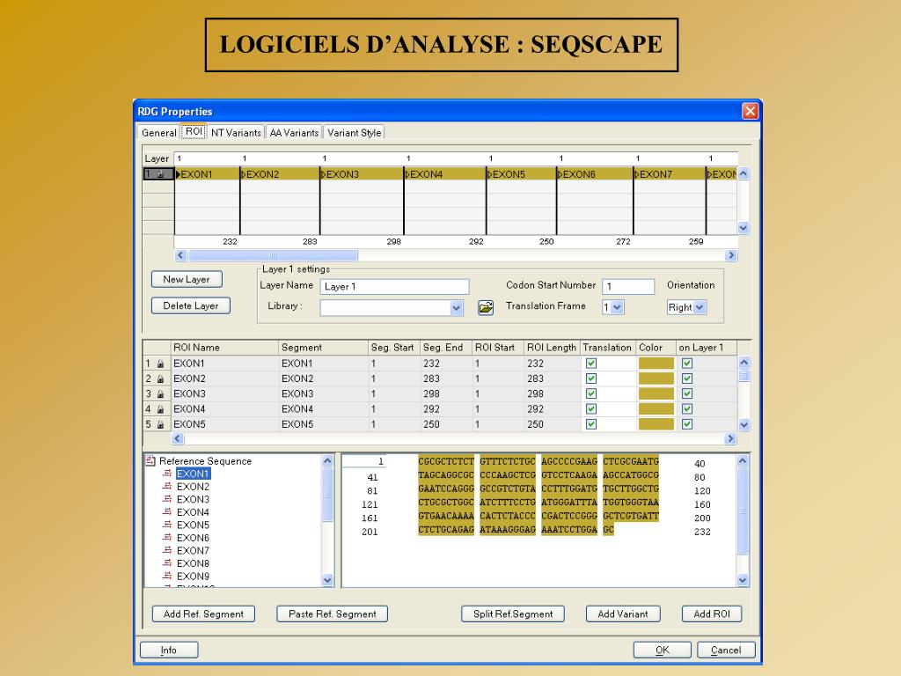
Task: Click the segment icon beside EXON3 in tree
Action: point(167,499)
